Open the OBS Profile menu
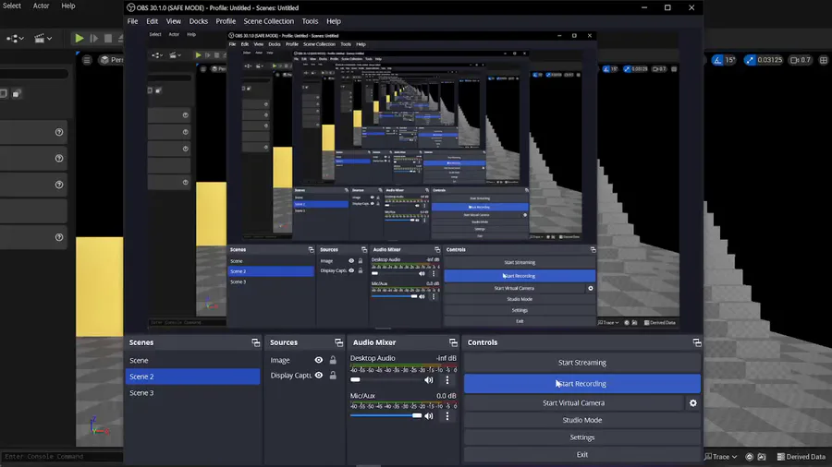Image resolution: width=832 pixels, height=467 pixels. point(226,21)
